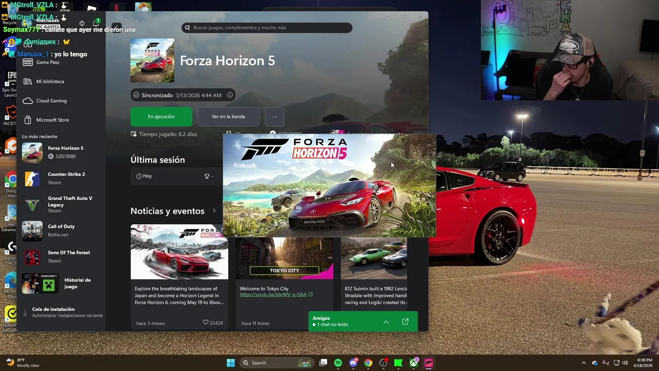Click the trophy icon in Última sesión
The height and width of the screenshot is (371, 659).
[207, 176]
